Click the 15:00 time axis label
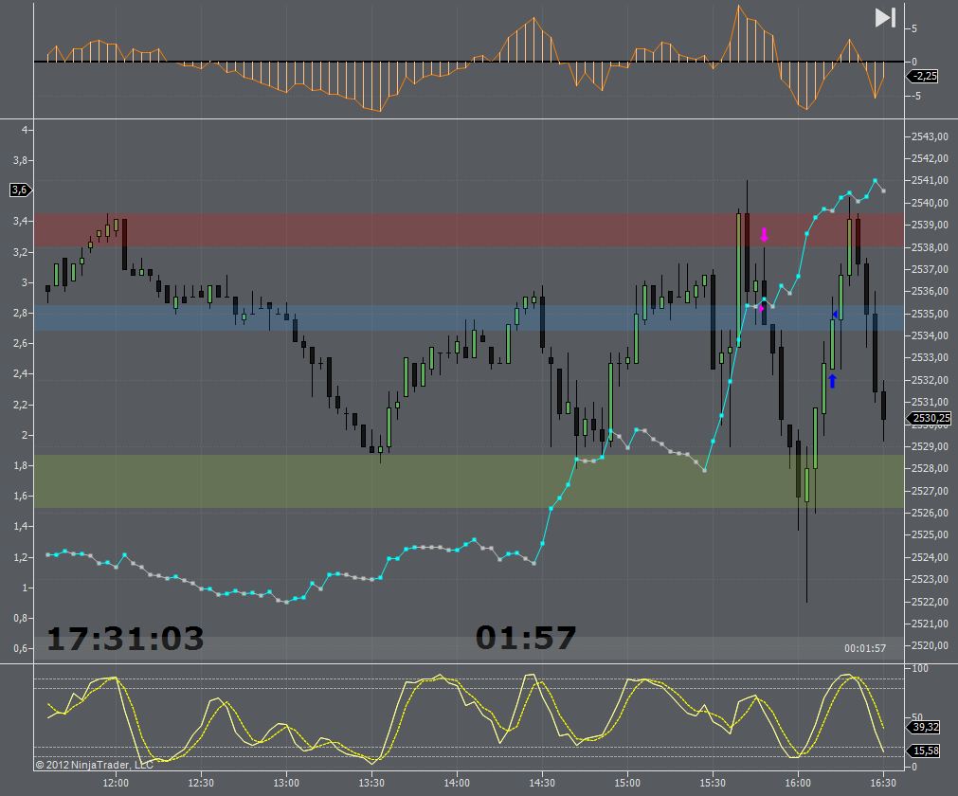The image size is (958, 796). point(627,783)
